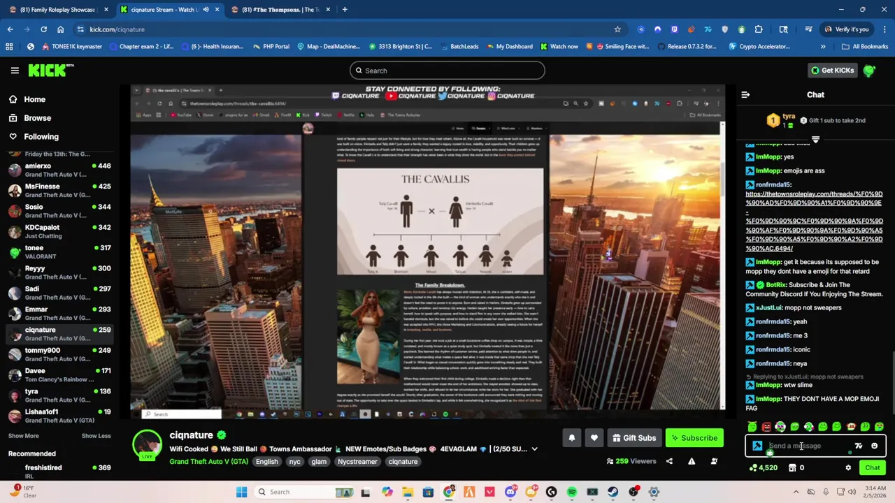Send message with Chat button
The height and width of the screenshot is (503, 895).
[x=872, y=468]
